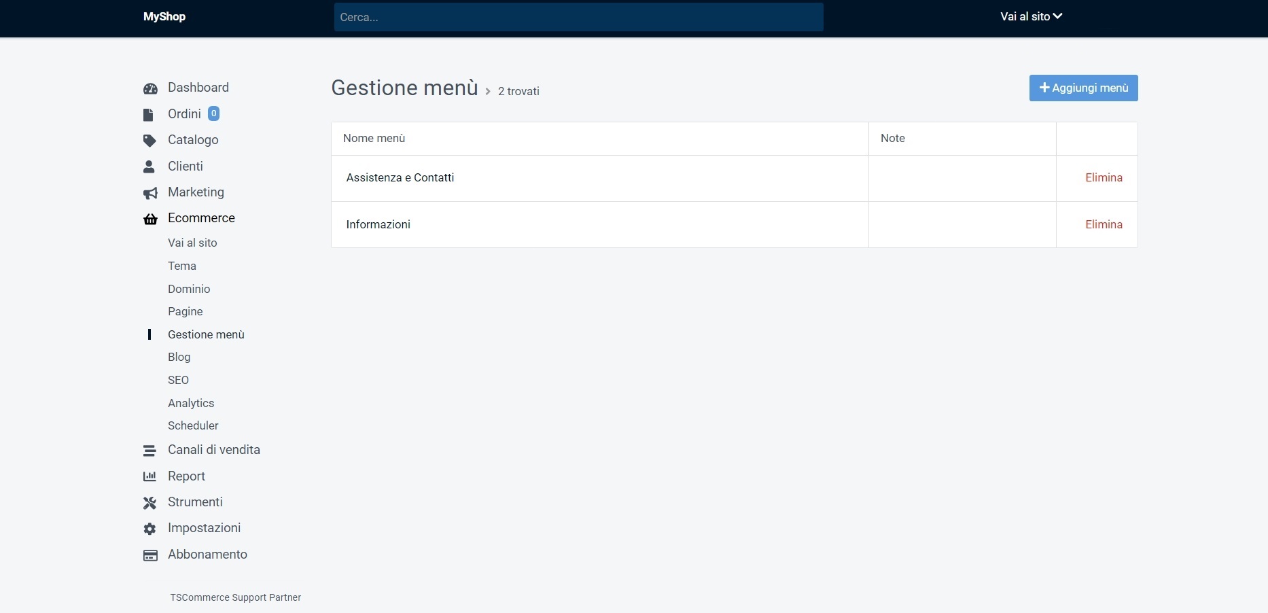This screenshot has height=613, width=1268.
Task: Click the Impostazioni gear icon
Action: coord(149,529)
